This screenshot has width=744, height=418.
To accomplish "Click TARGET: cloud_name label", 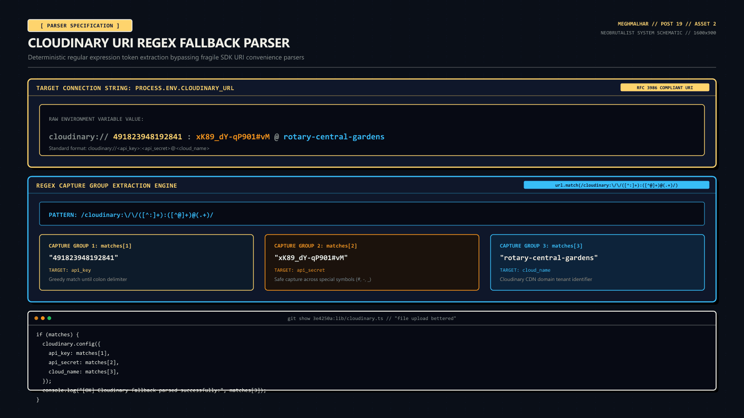I will point(525,270).
